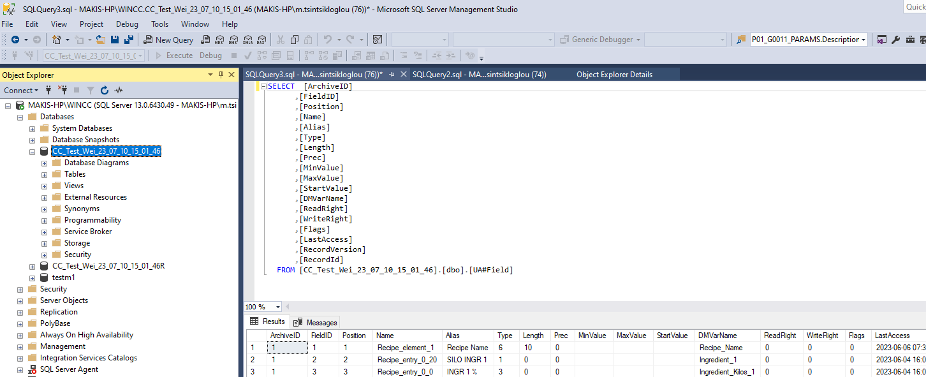Pin the Object Explorer panel with auto-hide
Viewport: 926px width, 377px height.
pyautogui.click(x=221, y=75)
